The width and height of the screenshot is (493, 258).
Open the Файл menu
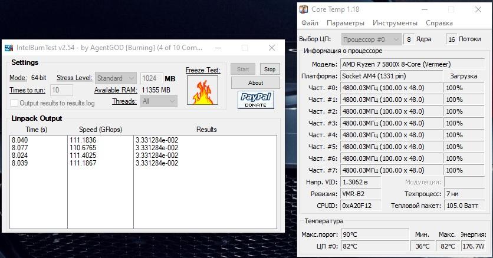(310, 23)
